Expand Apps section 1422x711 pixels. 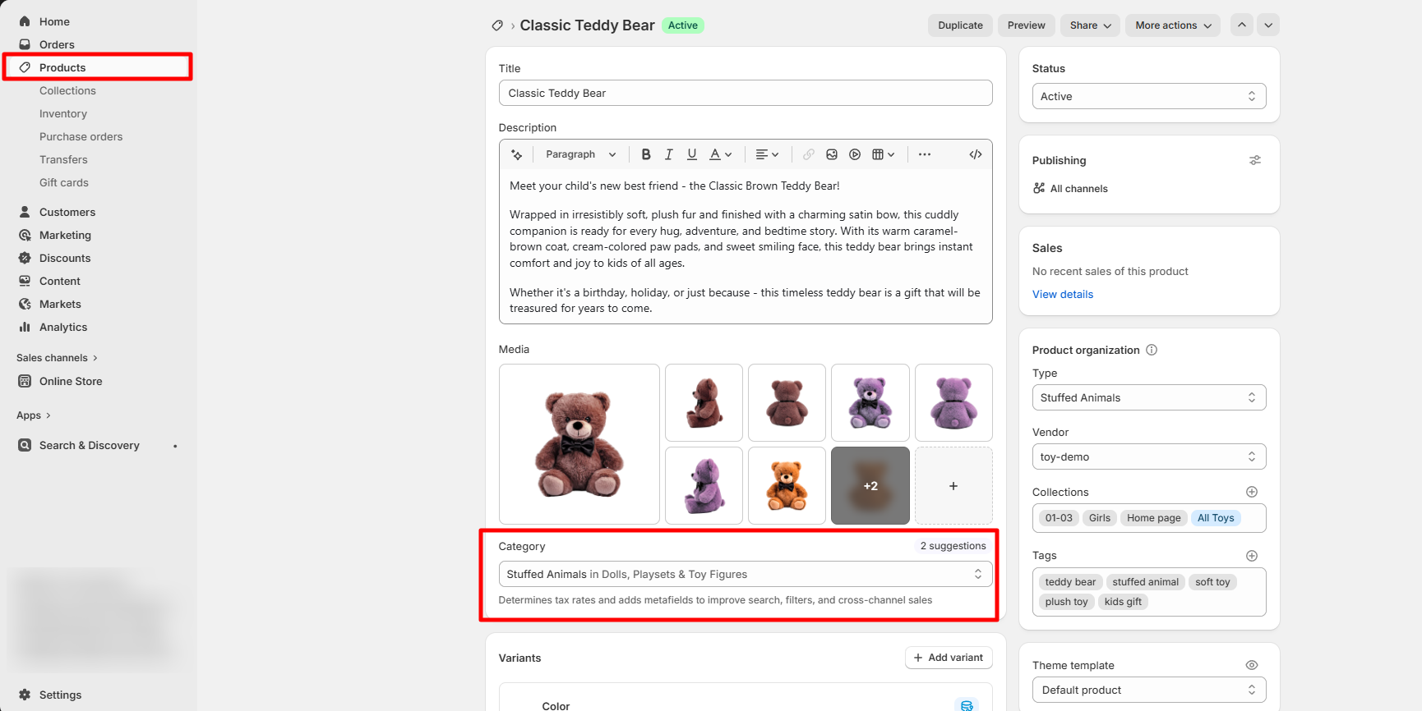point(34,415)
